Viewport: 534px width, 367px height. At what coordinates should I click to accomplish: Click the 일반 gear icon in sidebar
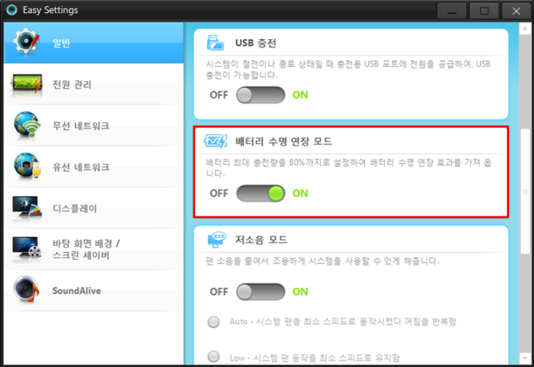[x=26, y=42]
